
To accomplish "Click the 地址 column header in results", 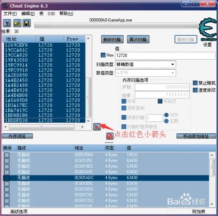I will (20, 39).
